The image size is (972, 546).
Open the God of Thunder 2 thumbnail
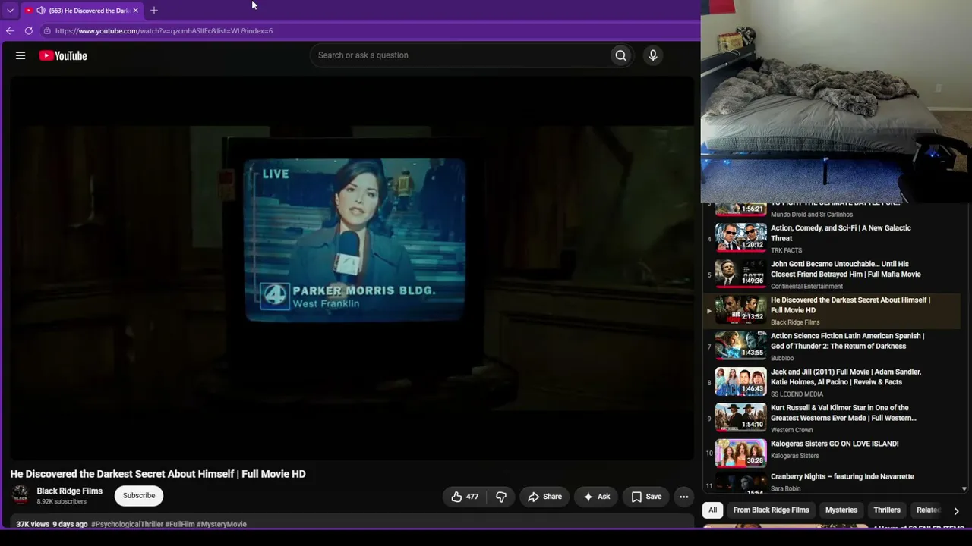tap(740, 345)
